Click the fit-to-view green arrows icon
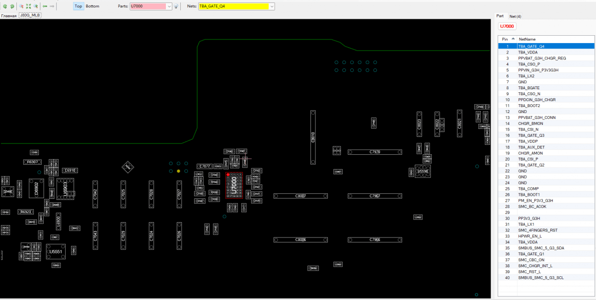This screenshot has height=300, width=596. (x=28, y=6)
